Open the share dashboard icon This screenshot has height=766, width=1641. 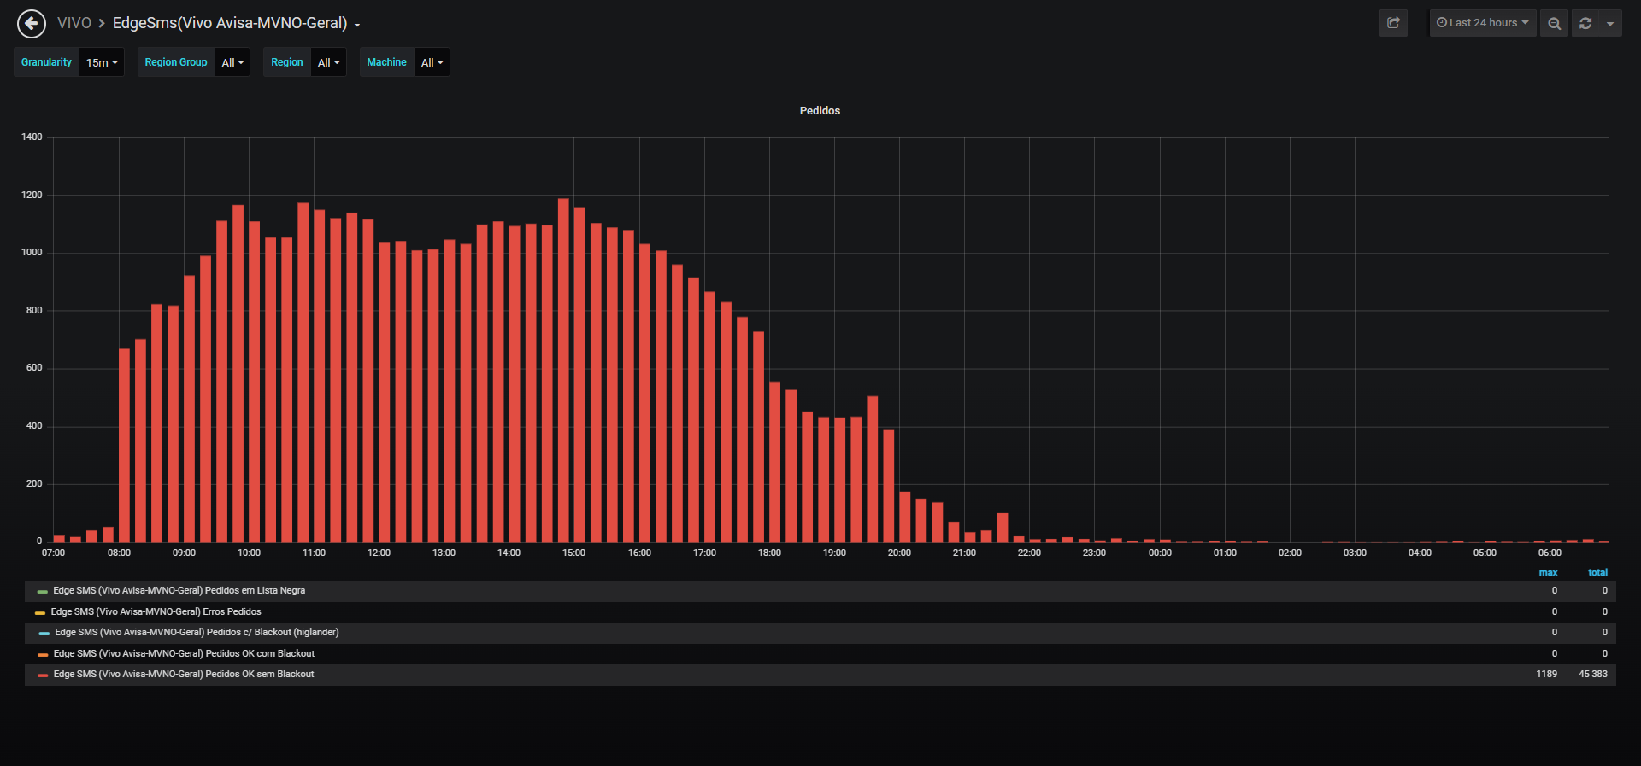[1393, 23]
